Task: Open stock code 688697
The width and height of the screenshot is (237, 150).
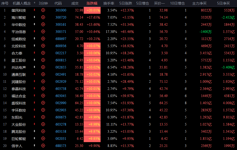Action: 61,39
